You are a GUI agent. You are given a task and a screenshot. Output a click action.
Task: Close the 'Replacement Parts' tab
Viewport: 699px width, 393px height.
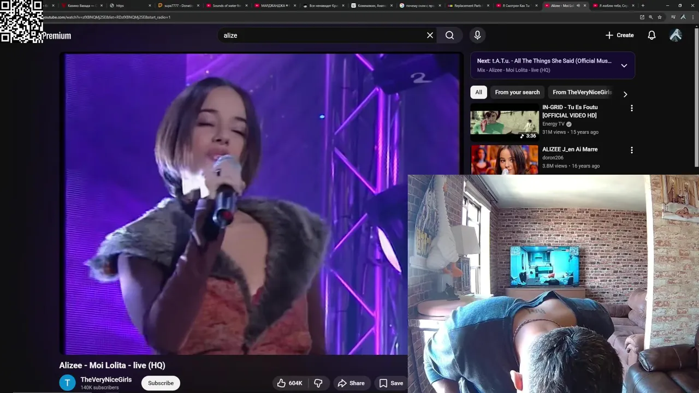point(488,5)
